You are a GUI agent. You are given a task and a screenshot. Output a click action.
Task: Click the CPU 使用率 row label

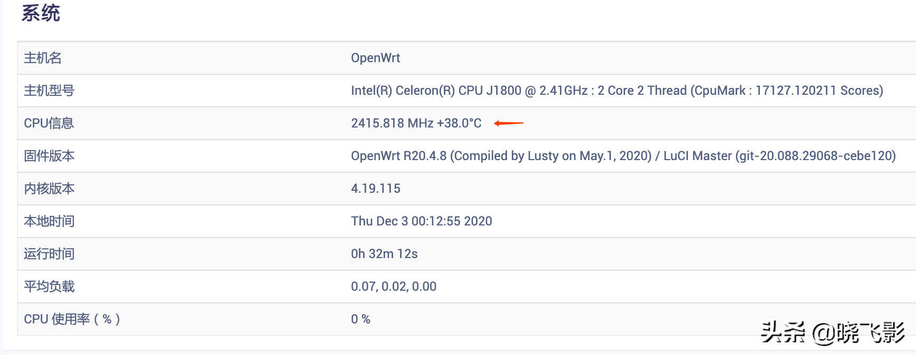pyautogui.click(x=72, y=319)
